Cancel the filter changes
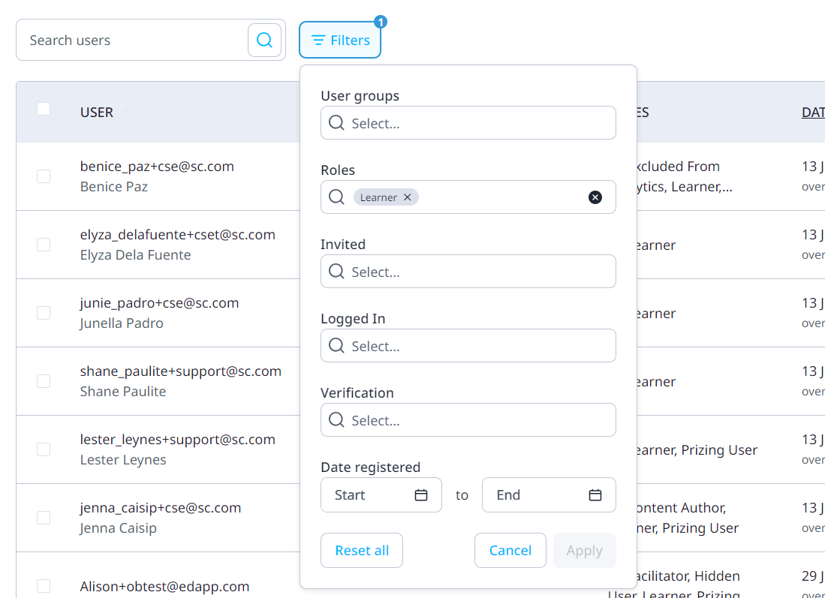Screen dimensions: 825x598 (510, 550)
